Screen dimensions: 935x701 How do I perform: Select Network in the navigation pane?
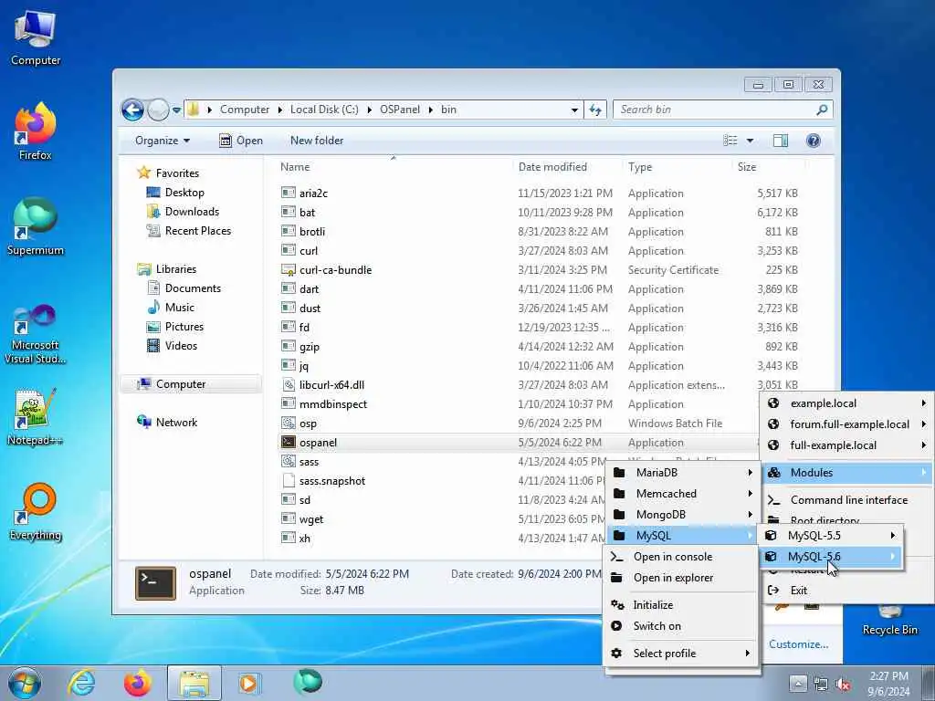[176, 423]
